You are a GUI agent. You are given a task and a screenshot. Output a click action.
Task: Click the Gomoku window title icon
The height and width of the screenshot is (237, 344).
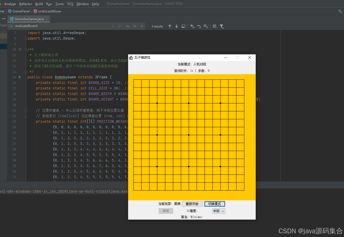point(131,57)
